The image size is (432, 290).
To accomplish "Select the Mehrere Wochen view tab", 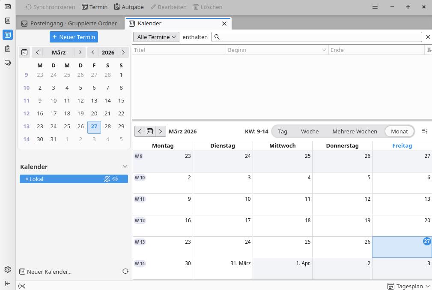I will tap(355, 131).
